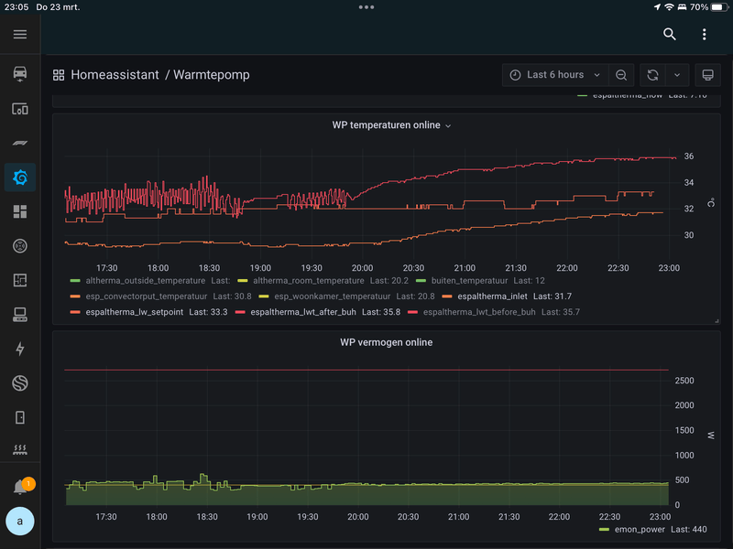Zoom out the time range

click(x=621, y=75)
